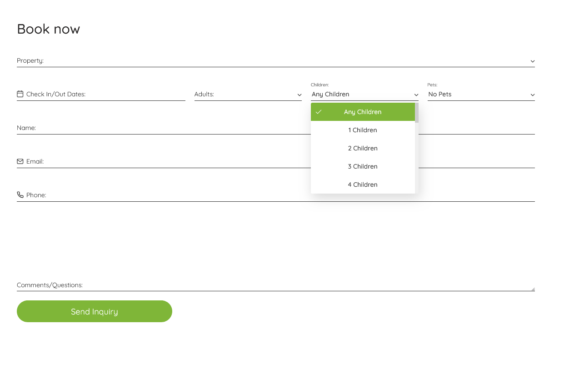Image resolution: width=569 pixels, height=379 pixels.
Task: Open the No Pets dropdown
Action: click(480, 95)
